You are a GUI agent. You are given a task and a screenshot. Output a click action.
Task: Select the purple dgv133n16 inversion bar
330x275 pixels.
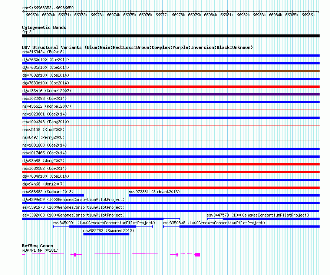point(171,94)
